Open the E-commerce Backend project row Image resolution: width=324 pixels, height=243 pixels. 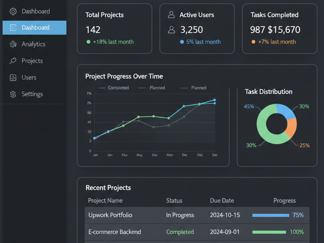point(197,232)
